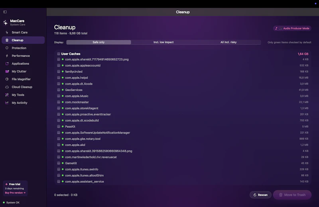Click the music note icon of Audio Producer Mode
Image resolution: width=319 pixels, height=207 pixels.
click(276, 28)
